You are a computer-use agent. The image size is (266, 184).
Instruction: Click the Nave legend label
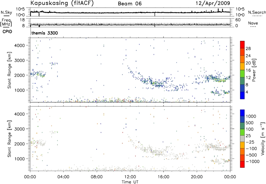coord(253,23)
